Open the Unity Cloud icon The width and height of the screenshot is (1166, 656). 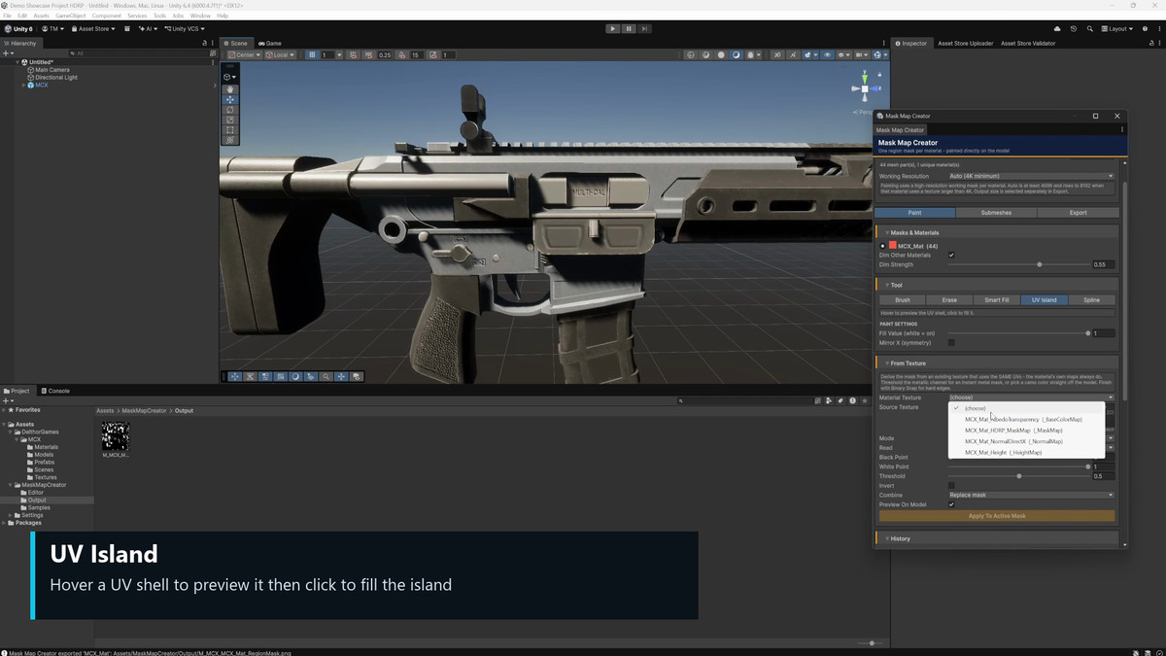click(x=1057, y=29)
